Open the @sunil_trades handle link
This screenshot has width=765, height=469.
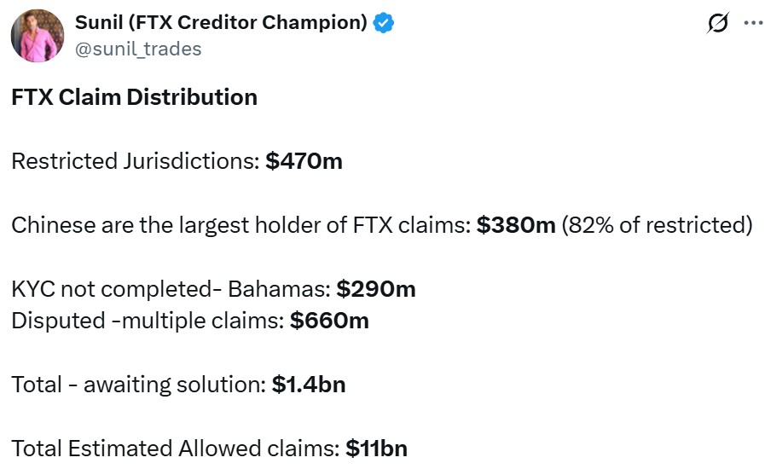(x=139, y=49)
